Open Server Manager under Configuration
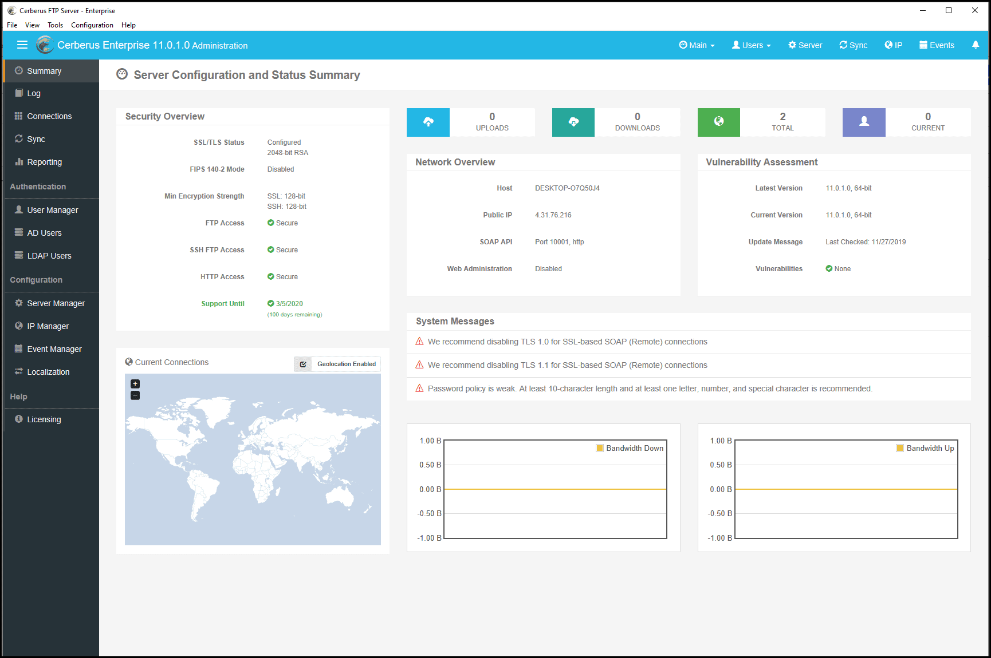 [56, 303]
